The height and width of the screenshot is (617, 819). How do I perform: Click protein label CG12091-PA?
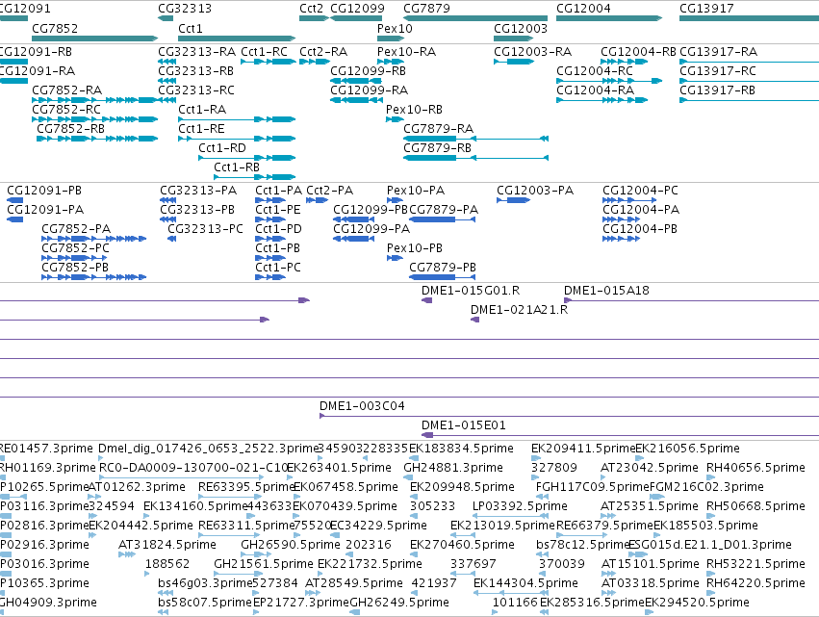[45, 210]
